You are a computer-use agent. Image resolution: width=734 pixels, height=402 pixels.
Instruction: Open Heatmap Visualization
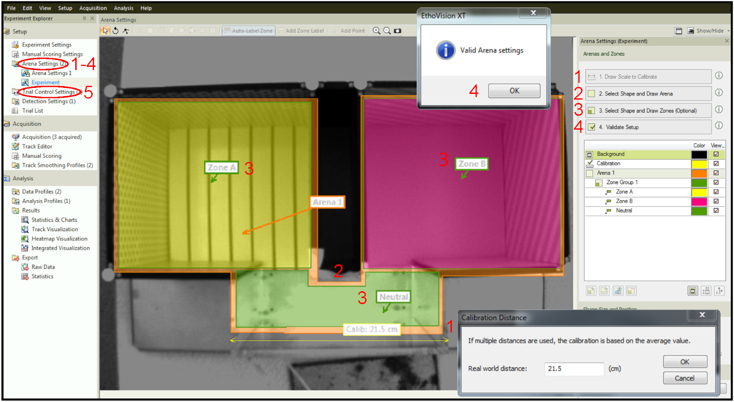[x=59, y=239]
